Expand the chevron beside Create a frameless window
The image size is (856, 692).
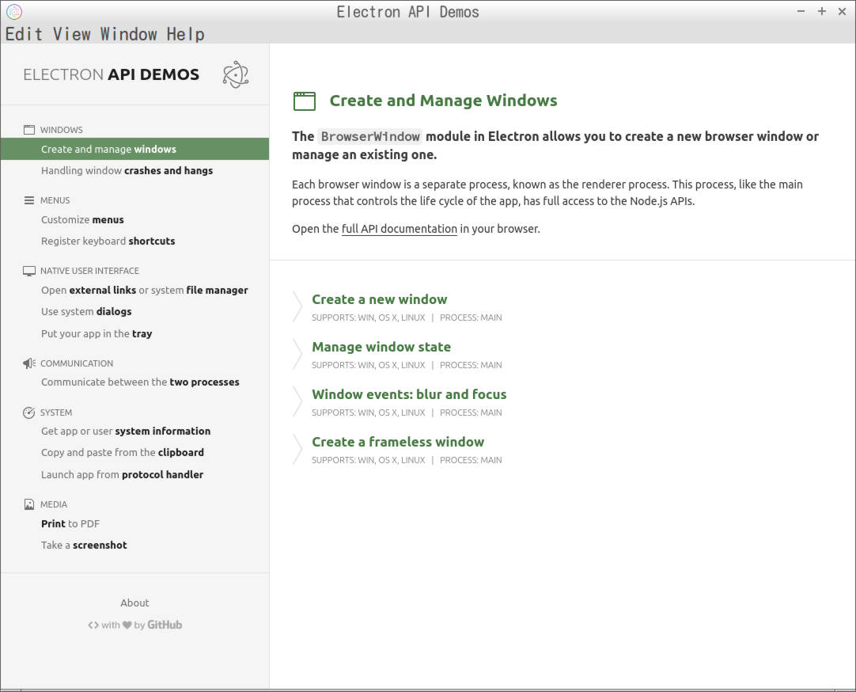pyautogui.click(x=297, y=449)
